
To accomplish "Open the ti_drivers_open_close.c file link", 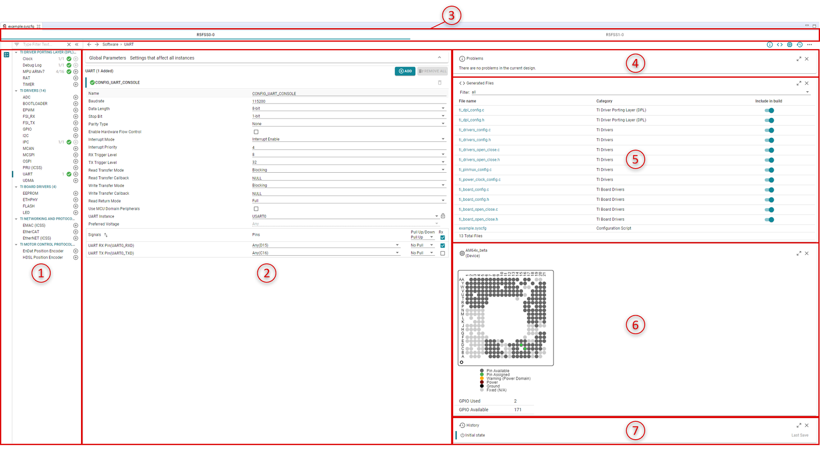I will [479, 150].
